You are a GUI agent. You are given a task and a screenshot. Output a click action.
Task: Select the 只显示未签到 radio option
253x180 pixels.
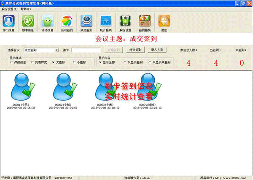pyautogui.click(x=150, y=62)
